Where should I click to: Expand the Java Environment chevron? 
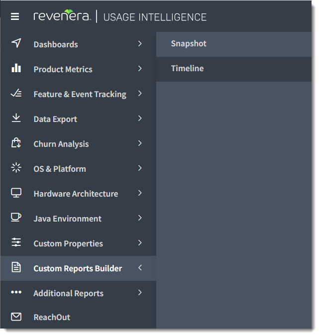click(140, 218)
